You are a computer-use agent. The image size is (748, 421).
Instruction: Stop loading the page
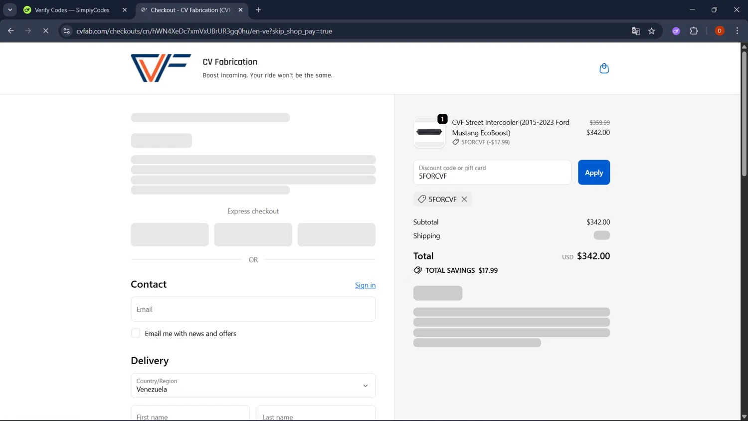point(45,31)
